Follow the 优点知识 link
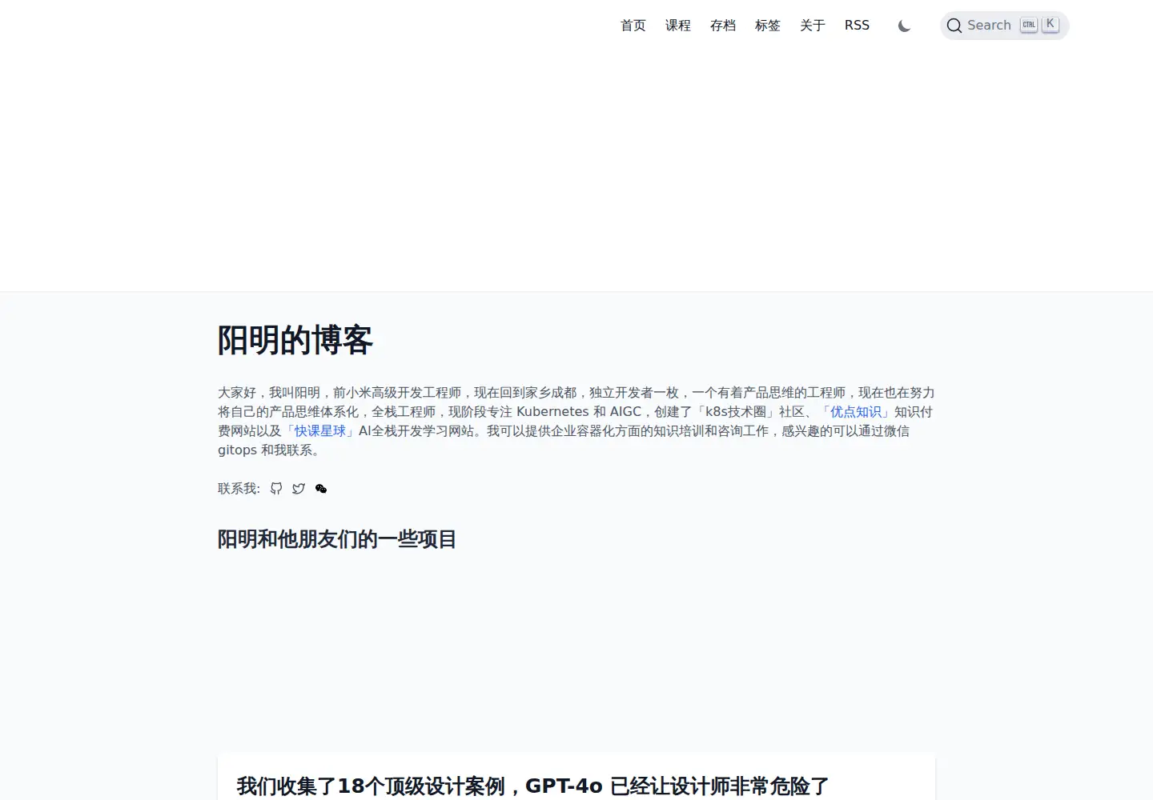This screenshot has width=1153, height=800. click(856, 412)
